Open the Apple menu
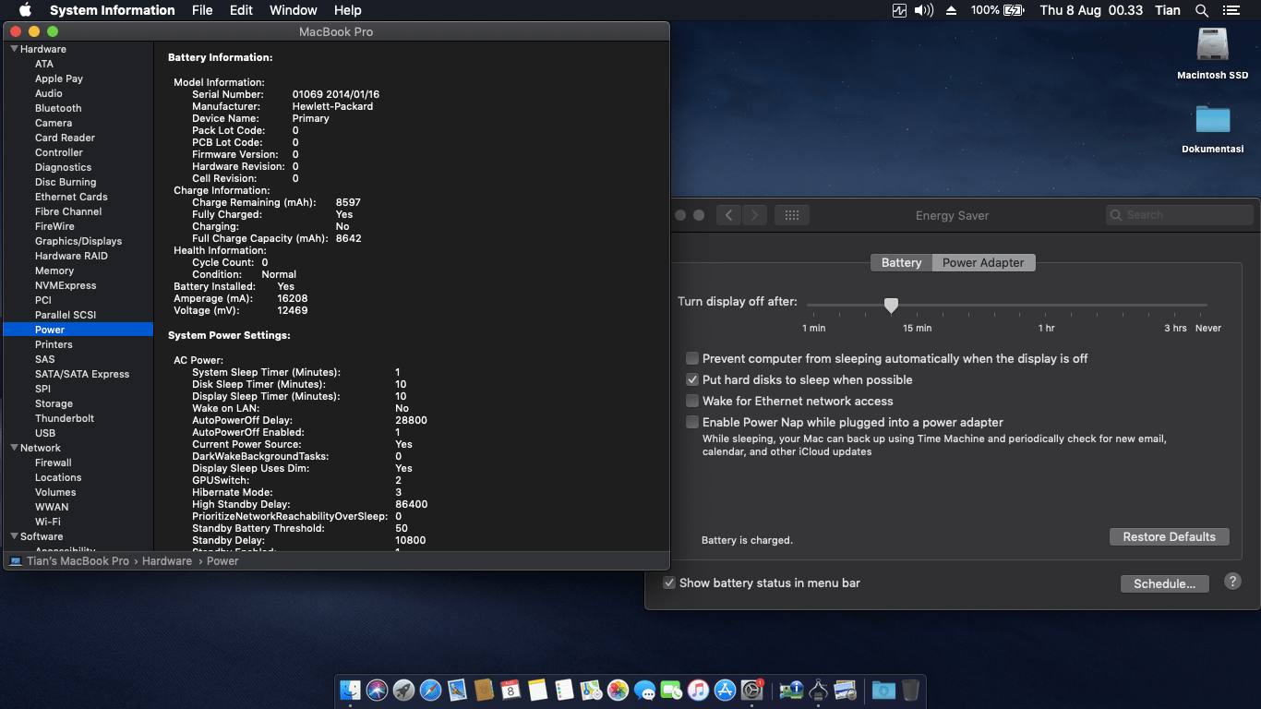Viewport: 1261px width, 709px height. pos(25,10)
